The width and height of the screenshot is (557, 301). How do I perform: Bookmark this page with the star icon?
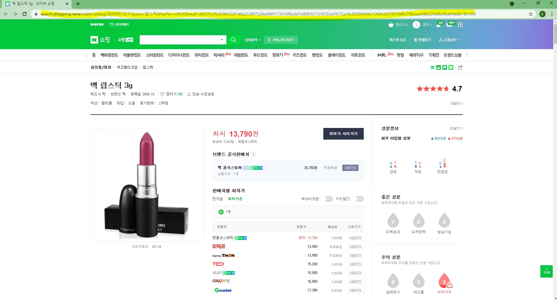click(x=531, y=14)
